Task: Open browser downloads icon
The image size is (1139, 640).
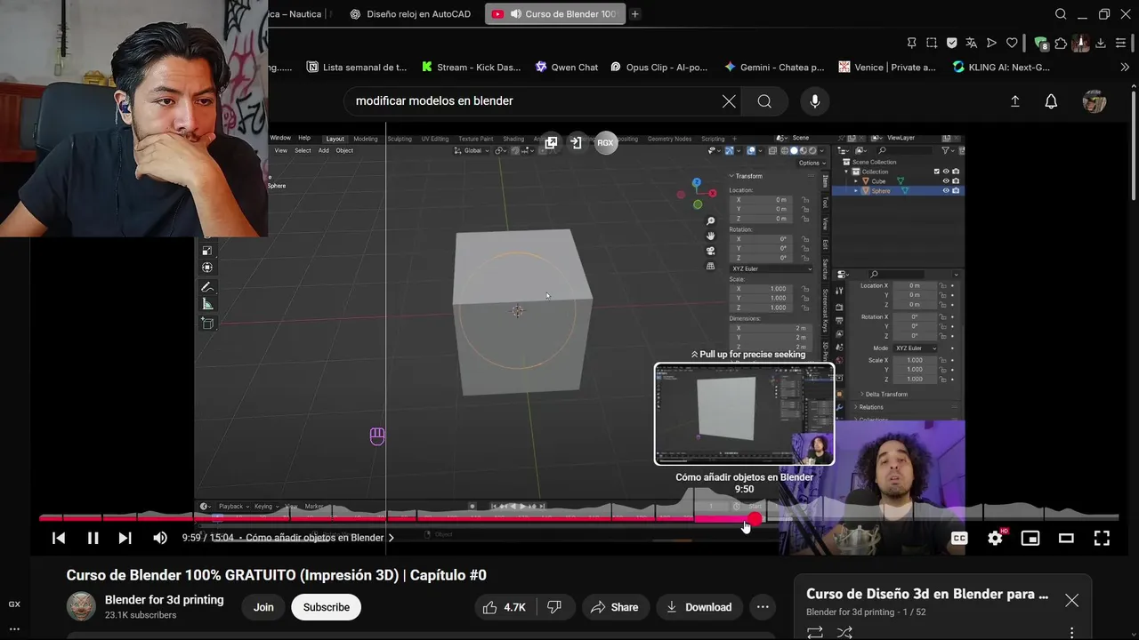Action: tap(1101, 43)
